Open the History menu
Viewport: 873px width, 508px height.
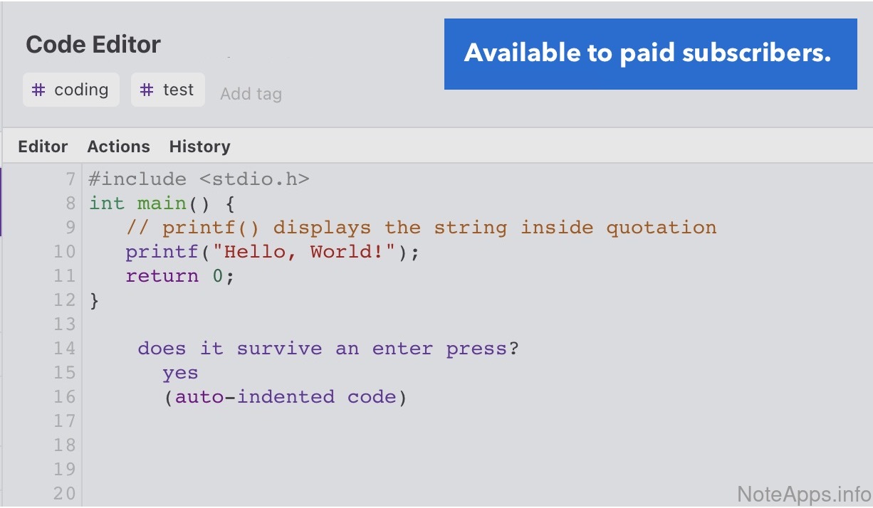coord(199,147)
